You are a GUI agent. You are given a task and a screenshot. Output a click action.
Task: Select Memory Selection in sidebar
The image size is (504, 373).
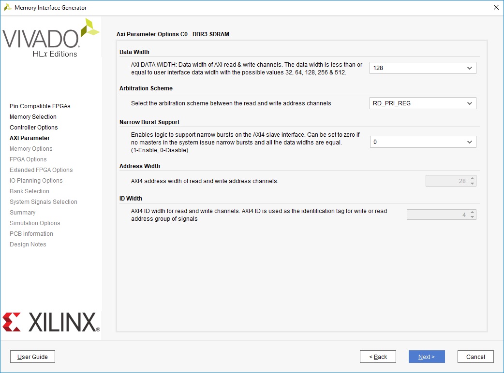coord(33,117)
